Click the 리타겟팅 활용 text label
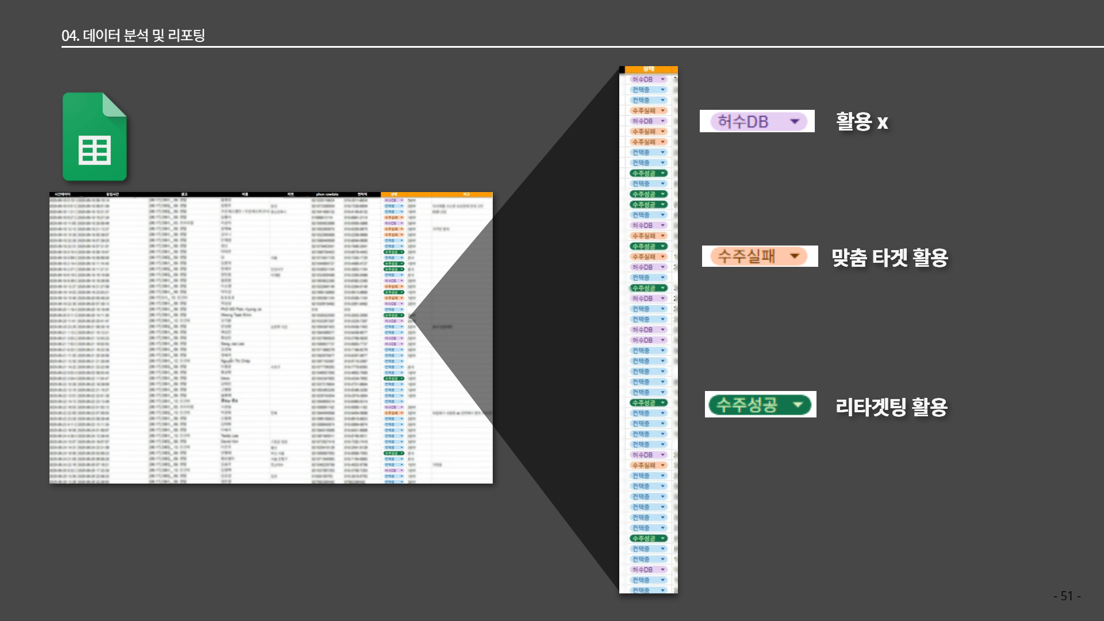The width and height of the screenshot is (1104, 621). tap(891, 407)
